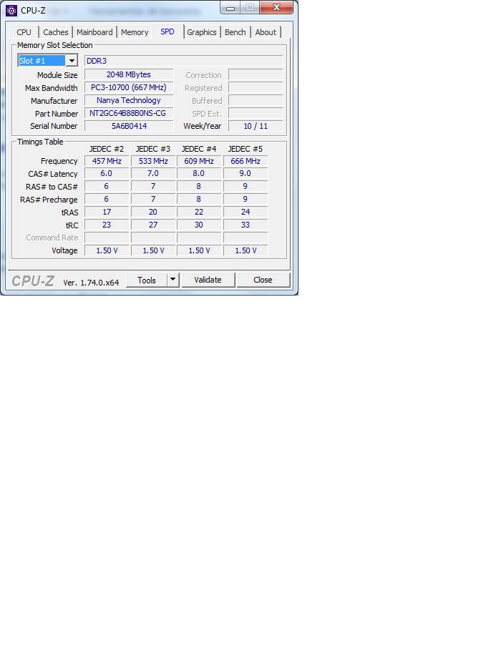Image resolution: width=486 pixels, height=669 pixels.
Task: Click tRAS value 22
Action: 199,212
